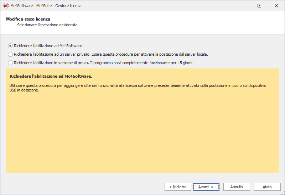Click bold heading inside the yellow info panel
This screenshot has width=285, height=195.
(51, 76)
